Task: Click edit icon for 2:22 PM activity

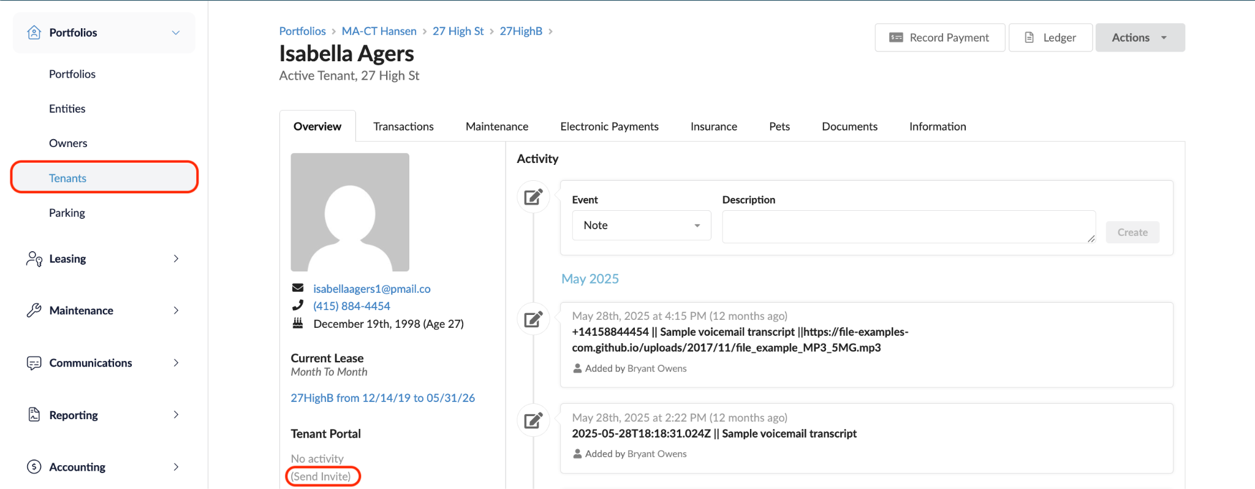Action: [x=533, y=420]
